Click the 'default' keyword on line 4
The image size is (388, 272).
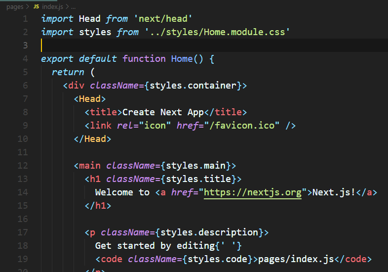(98, 59)
